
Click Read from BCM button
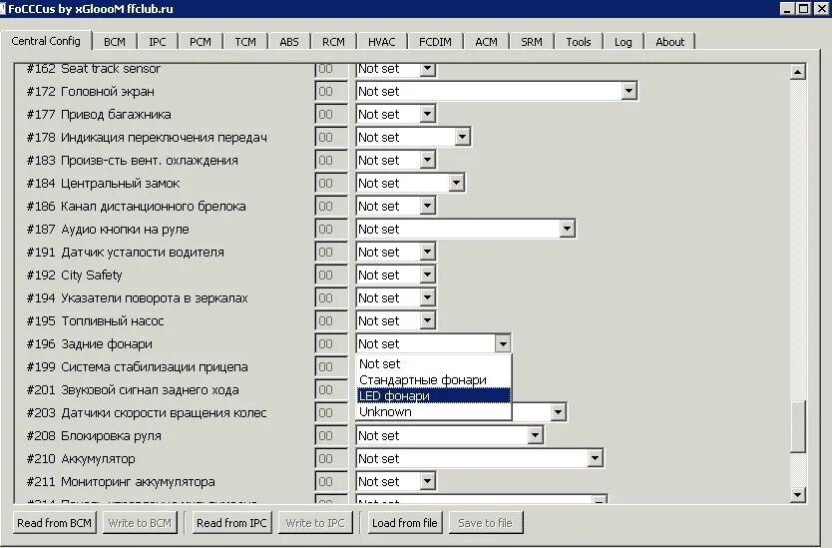coord(54,523)
